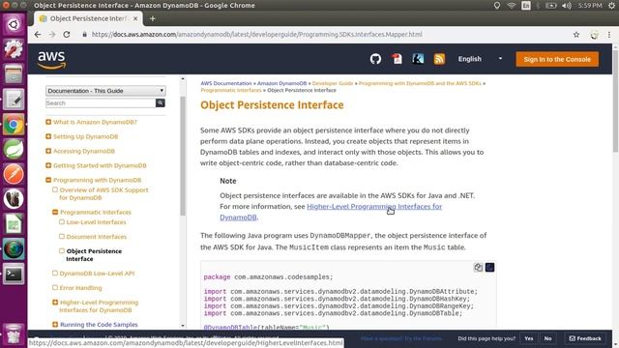Open the Files manager from the dock
This screenshot has width=619, height=348.
click(x=14, y=74)
